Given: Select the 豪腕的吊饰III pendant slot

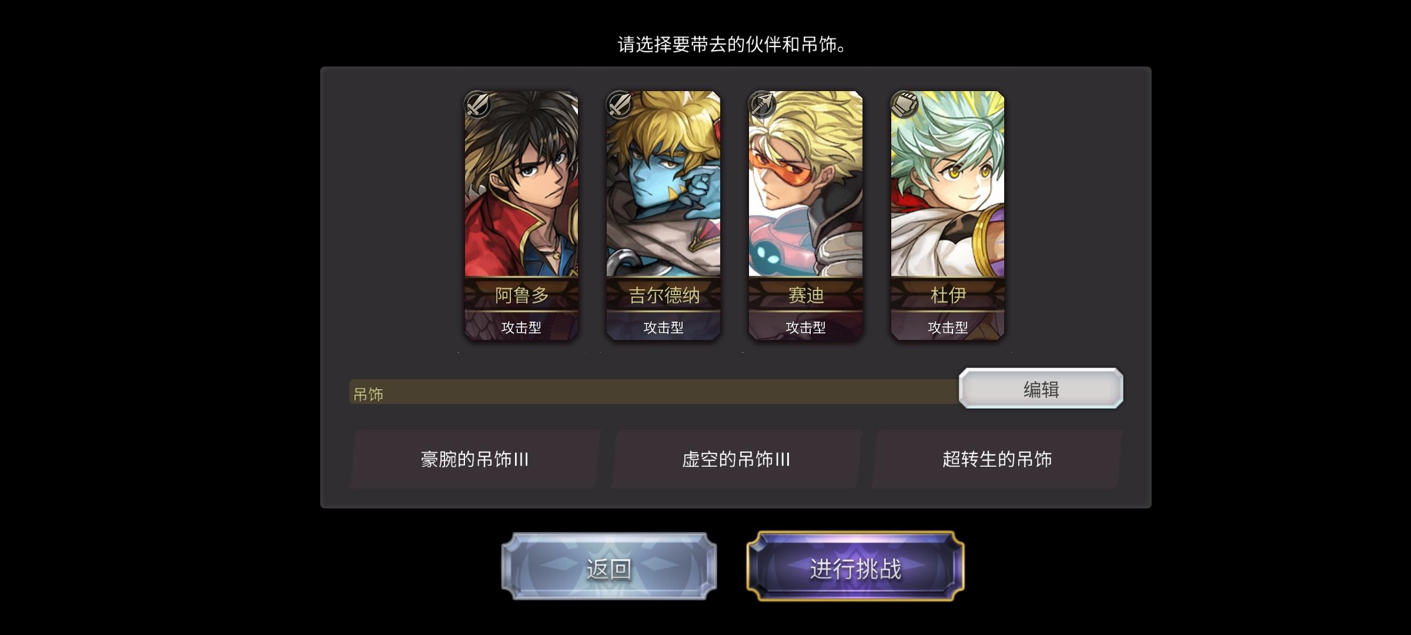Looking at the screenshot, I should point(475,459).
